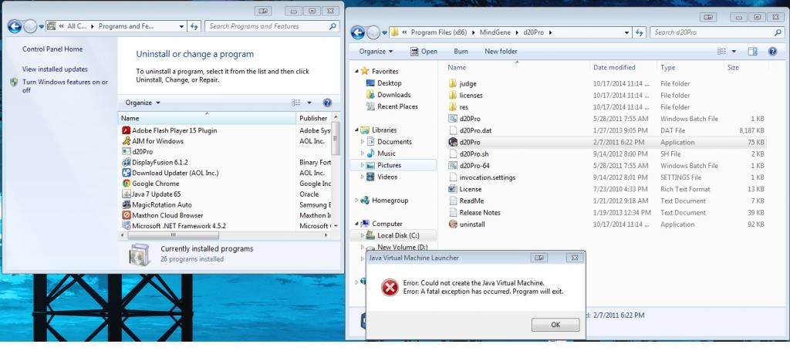
Task: Click the Adobe Flash Player 15 Plugin icon
Action: pos(127,130)
